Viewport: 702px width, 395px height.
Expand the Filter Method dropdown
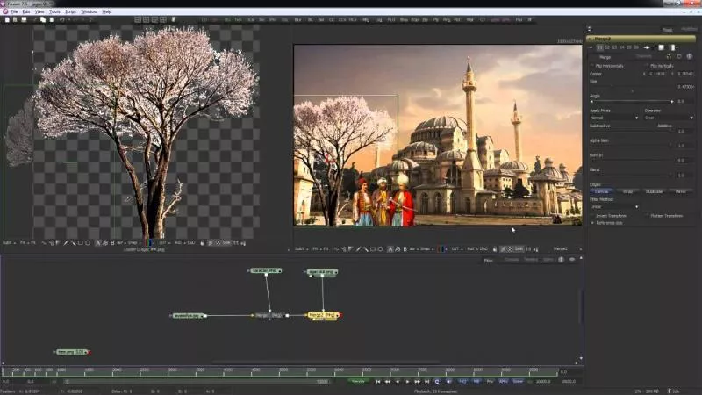(613, 207)
